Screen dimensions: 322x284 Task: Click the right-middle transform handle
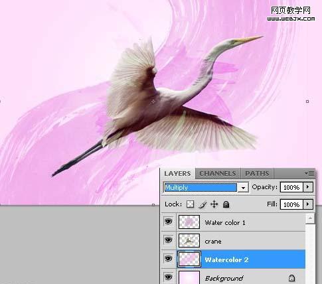tap(307, 102)
